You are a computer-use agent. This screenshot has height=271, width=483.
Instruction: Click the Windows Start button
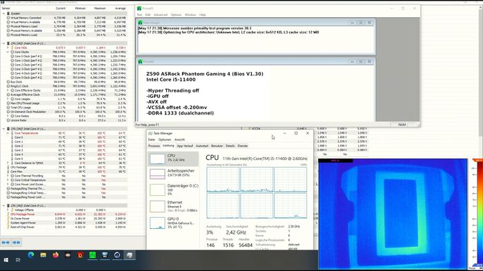pos(6,260)
